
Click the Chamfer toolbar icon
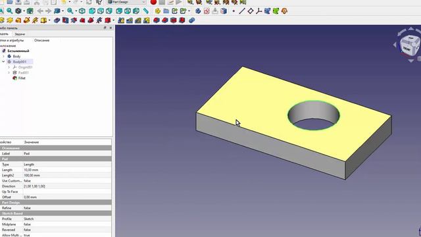tap(165, 20)
